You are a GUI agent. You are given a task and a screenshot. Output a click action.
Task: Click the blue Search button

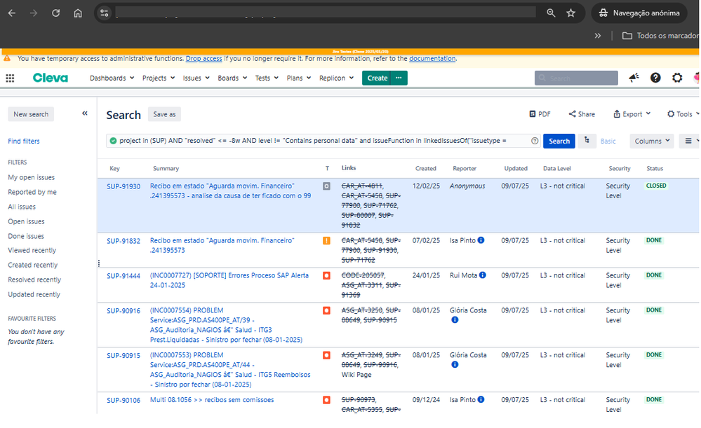pyautogui.click(x=559, y=141)
